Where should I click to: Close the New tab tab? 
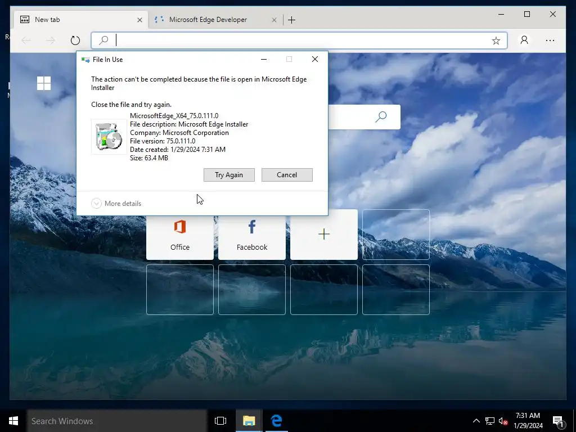(139, 20)
